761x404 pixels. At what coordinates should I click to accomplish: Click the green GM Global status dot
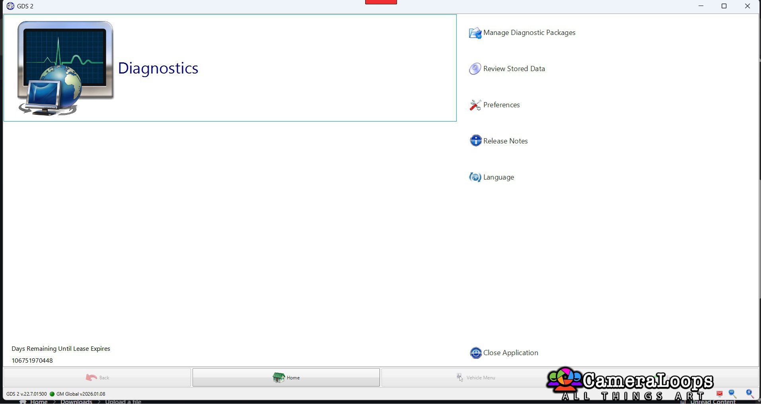coord(52,394)
